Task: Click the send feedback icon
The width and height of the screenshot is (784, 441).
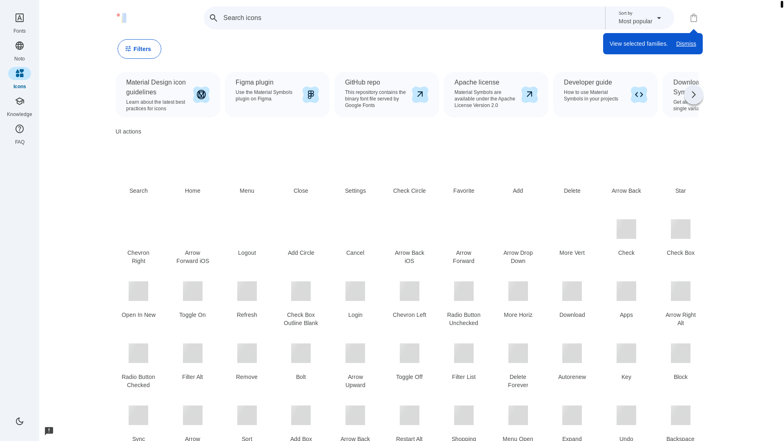Action: pos(49,431)
